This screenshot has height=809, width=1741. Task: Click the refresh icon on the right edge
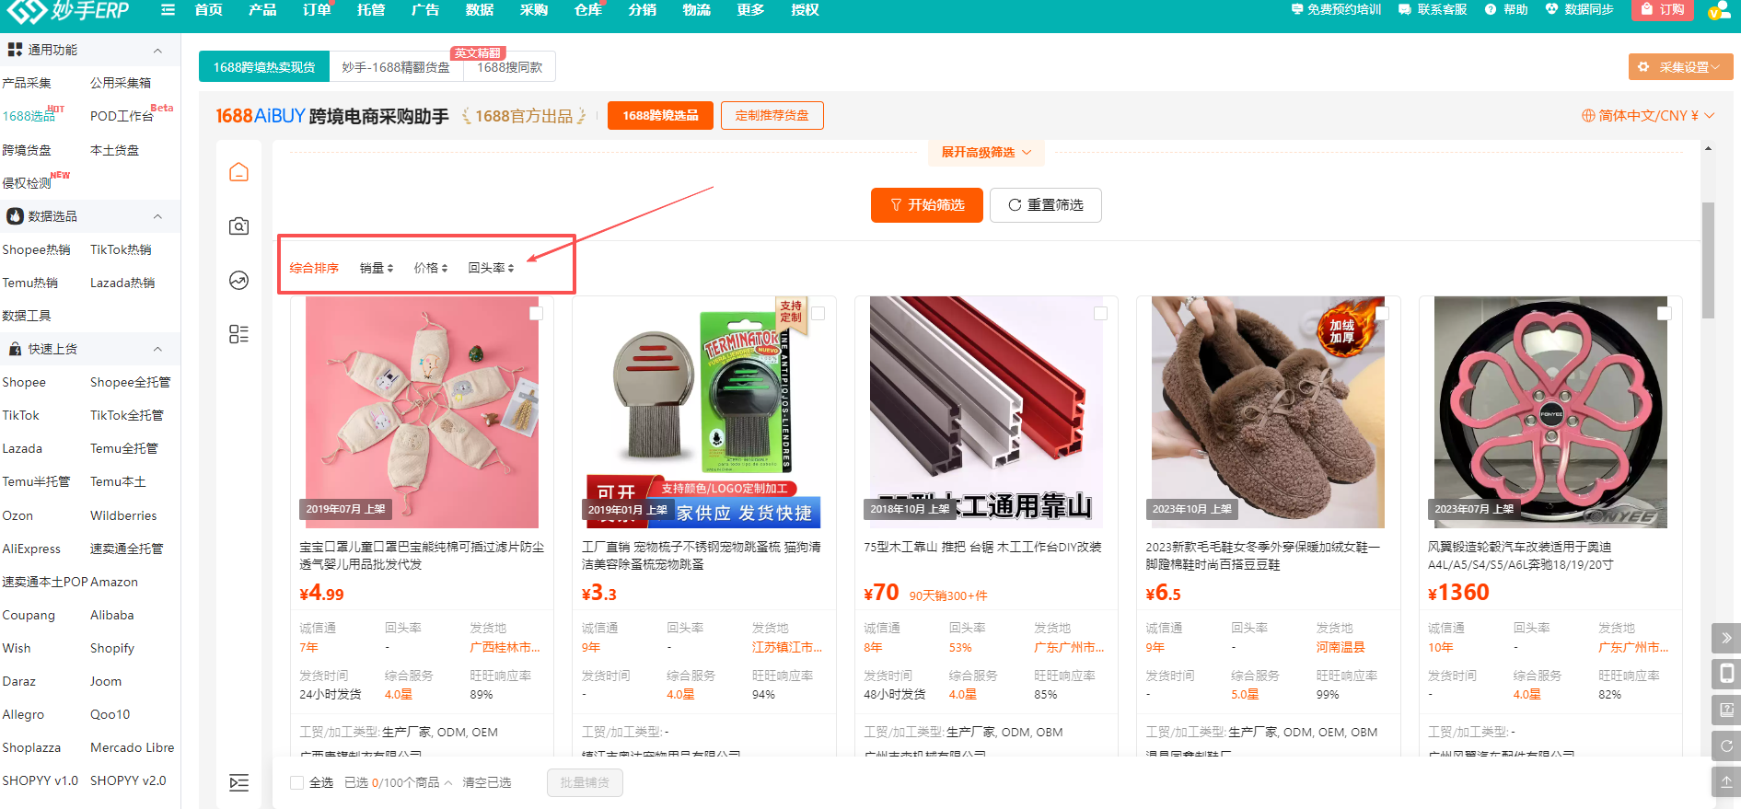click(1726, 745)
